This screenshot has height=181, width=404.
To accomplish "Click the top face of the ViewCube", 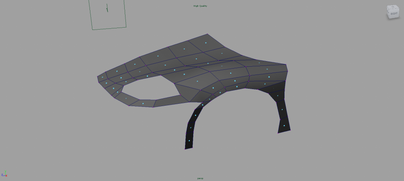I will pyautogui.click(x=393, y=7).
